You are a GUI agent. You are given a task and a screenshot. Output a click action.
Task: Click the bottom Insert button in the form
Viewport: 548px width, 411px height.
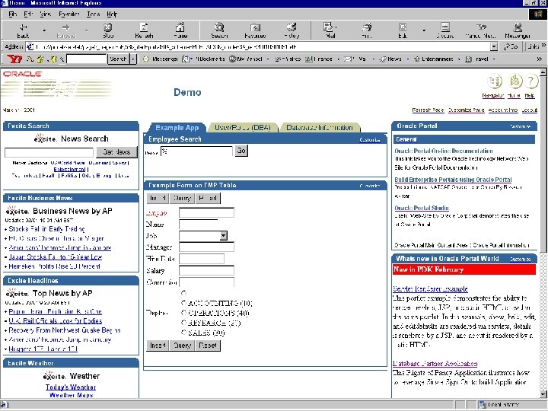158,346
